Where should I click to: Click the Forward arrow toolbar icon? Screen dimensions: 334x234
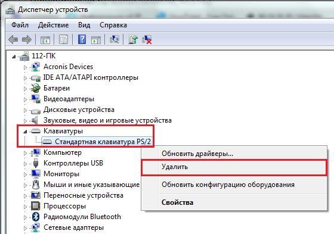click(x=27, y=39)
